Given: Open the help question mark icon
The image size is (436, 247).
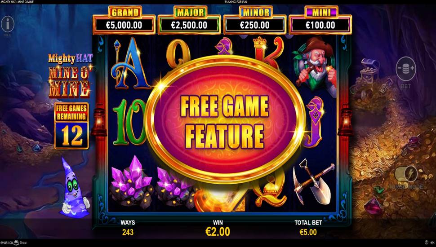Looking at the screenshot, I should pyautogui.click(x=427, y=243).
